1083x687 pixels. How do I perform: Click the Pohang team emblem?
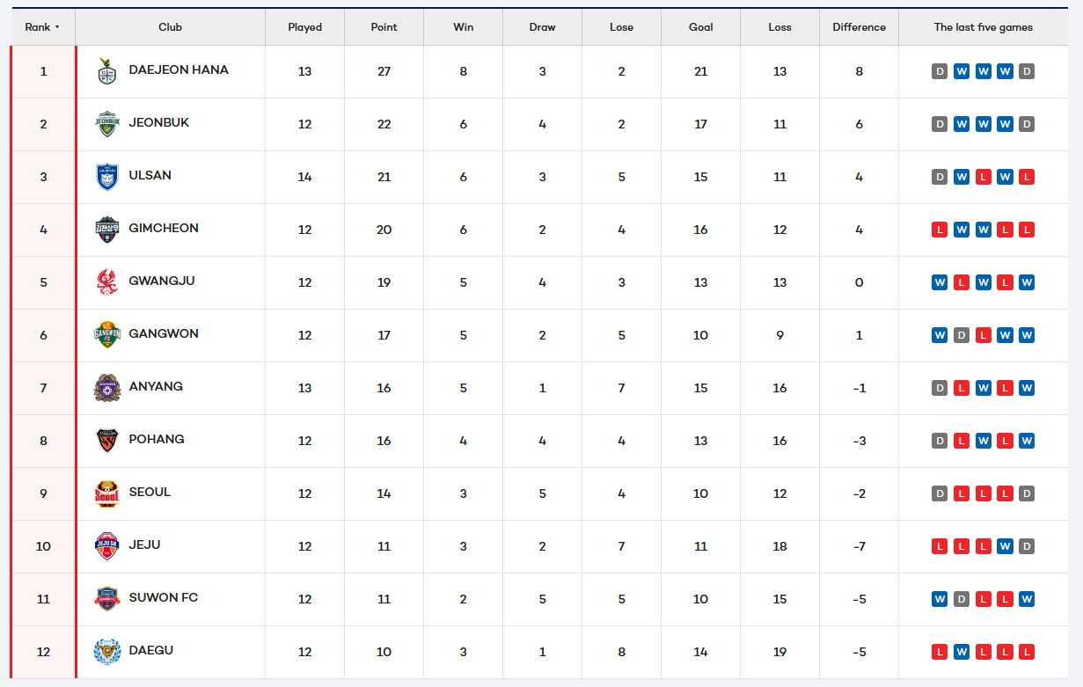(106, 441)
